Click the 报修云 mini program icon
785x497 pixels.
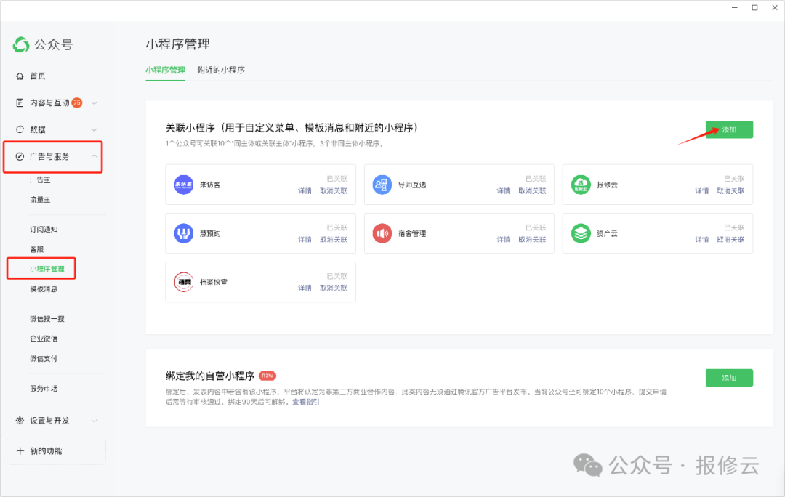coord(581,185)
